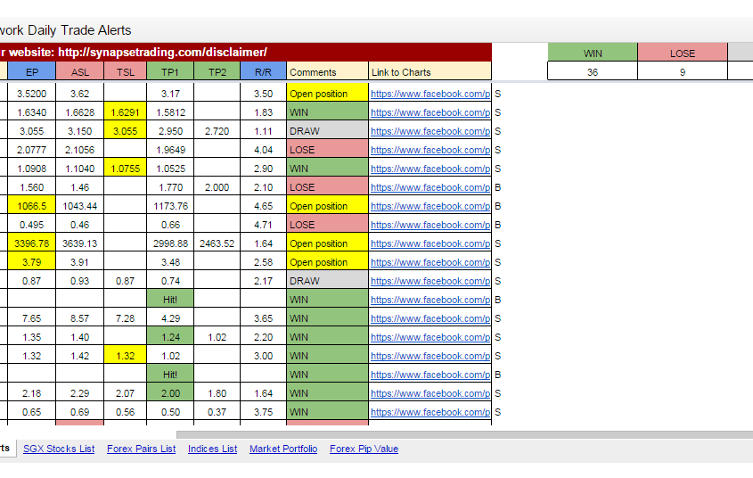Click the R/R column header

[263, 72]
